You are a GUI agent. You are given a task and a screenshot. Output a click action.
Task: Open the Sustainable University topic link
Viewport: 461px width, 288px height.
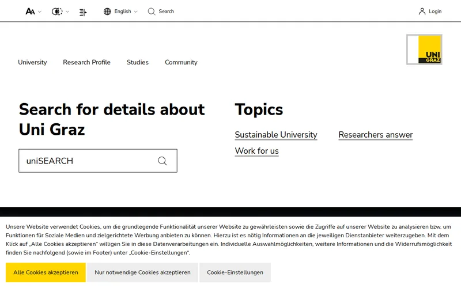click(x=276, y=135)
